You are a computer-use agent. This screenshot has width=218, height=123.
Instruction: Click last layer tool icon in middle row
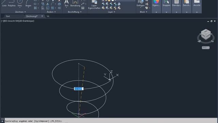[119, 4]
